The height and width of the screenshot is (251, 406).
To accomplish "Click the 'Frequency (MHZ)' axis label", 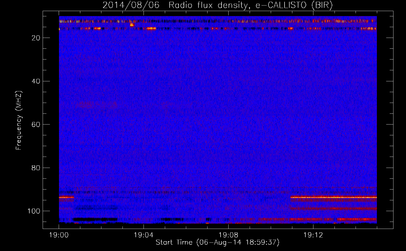I will pyautogui.click(x=19, y=120).
